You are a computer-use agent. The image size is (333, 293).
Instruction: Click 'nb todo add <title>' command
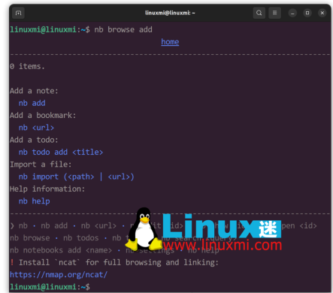[x=61, y=153]
